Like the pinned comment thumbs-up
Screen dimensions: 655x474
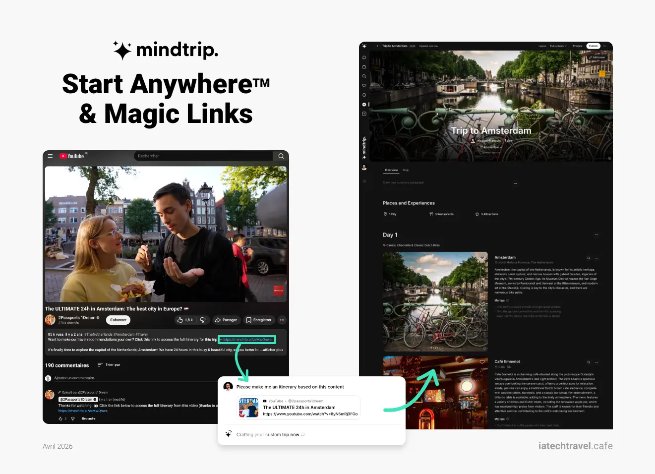(60, 419)
